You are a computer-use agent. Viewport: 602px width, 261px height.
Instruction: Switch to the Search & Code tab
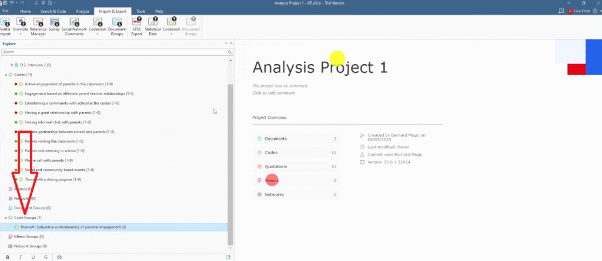[53, 11]
